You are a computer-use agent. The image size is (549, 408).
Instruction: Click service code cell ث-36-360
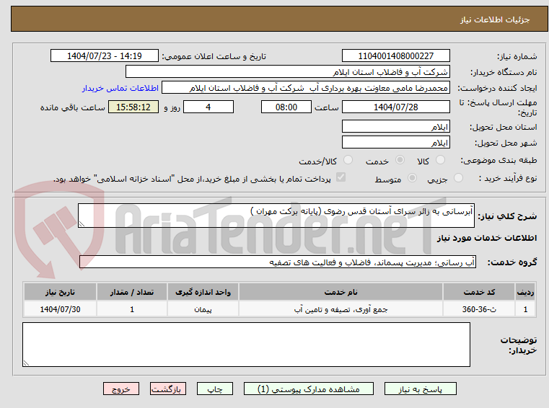tap(479, 309)
